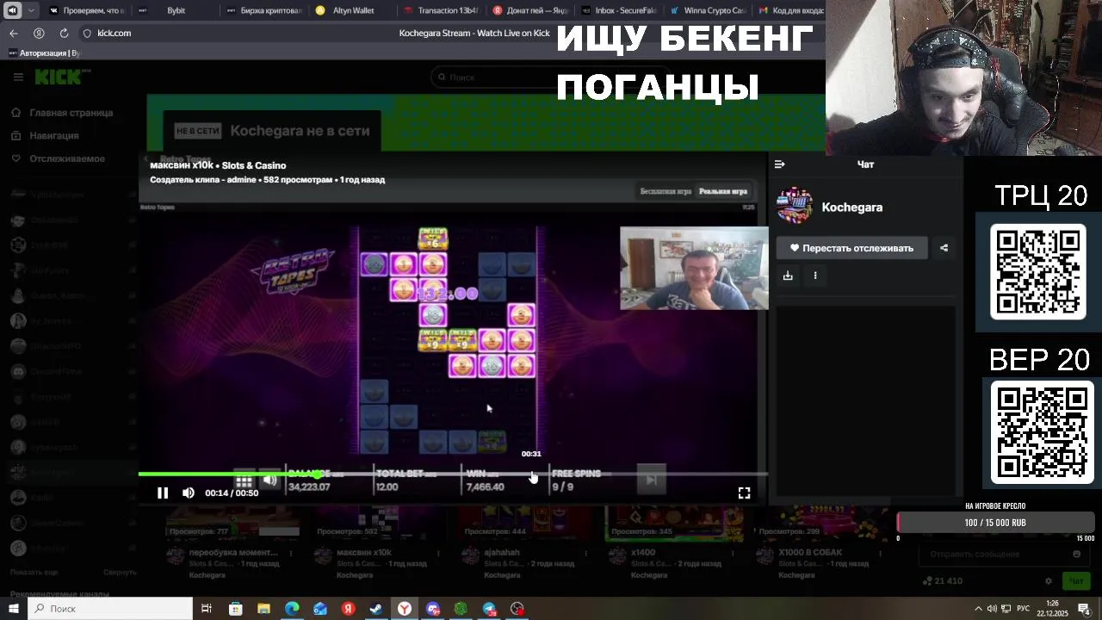Show hidden system tray icons
This screenshot has height=620, width=1102.
point(981,609)
